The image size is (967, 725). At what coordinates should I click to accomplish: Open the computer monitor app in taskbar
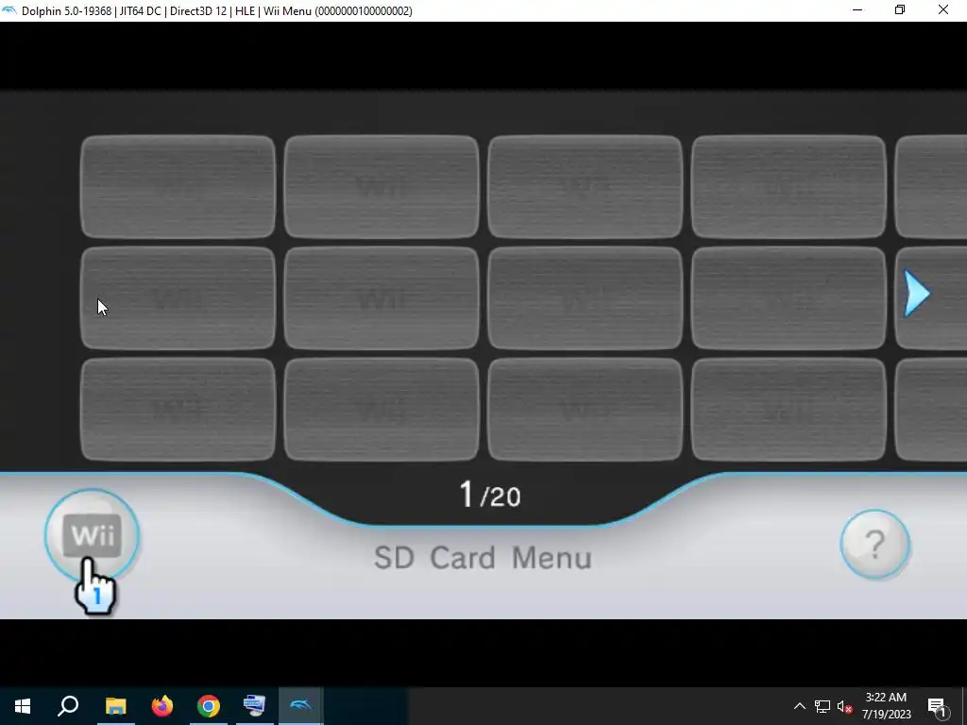coord(255,706)
